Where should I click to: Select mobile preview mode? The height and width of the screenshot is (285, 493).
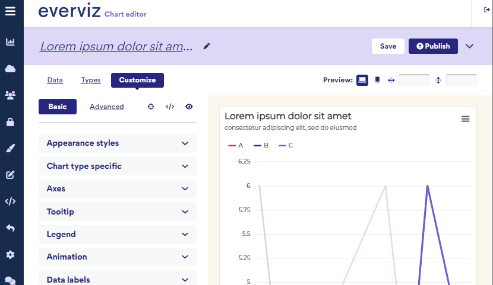pyautogui.click(x=377, y=80)
